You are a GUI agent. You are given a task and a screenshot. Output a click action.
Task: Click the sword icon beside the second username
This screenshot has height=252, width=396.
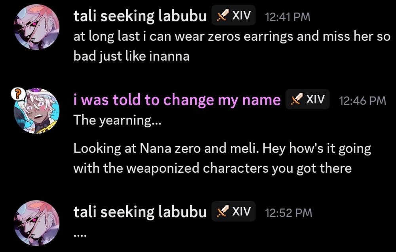[x=297, y=99]
